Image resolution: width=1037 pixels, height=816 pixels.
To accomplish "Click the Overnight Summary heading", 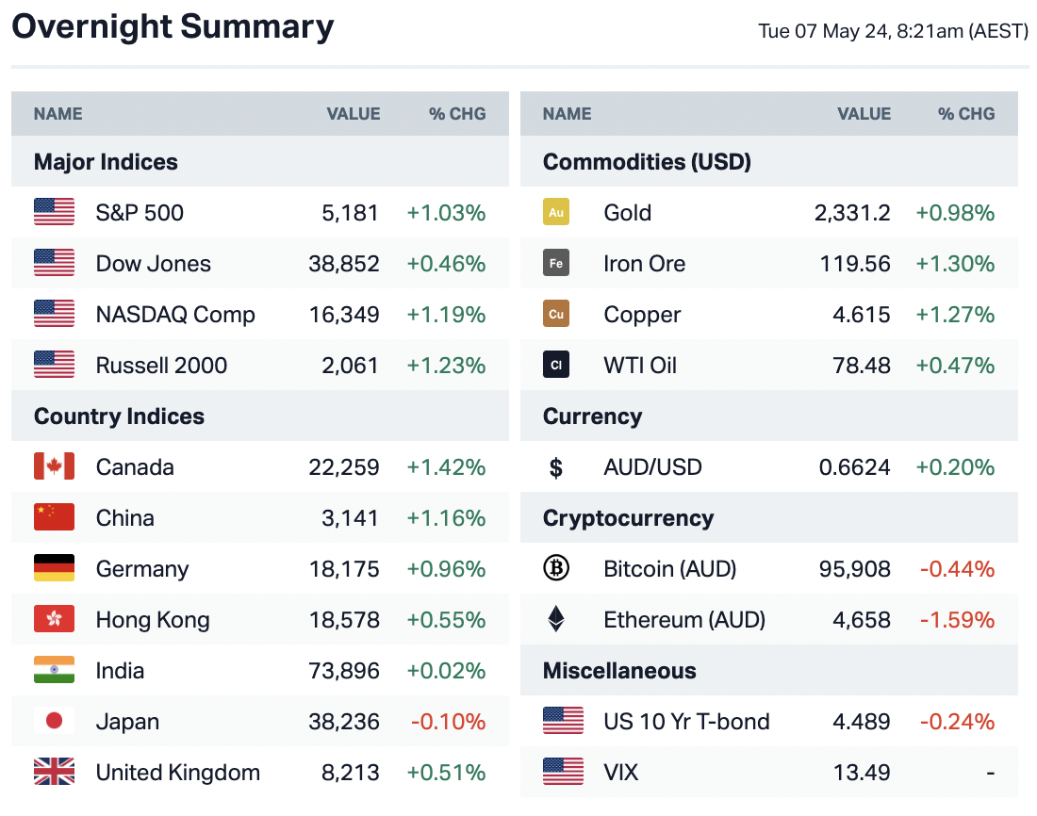I will (173, 26).
